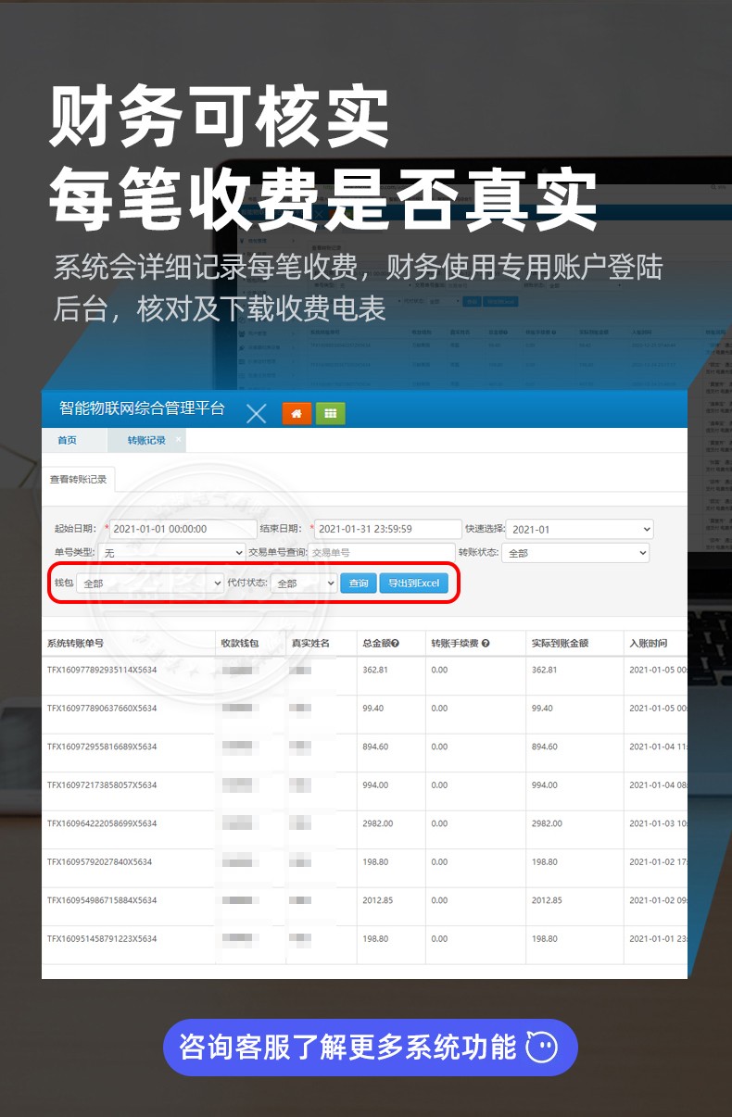Click the smiley face icon in consult banner
This screenshot has width=732, height=1117.
(542, 1048)
